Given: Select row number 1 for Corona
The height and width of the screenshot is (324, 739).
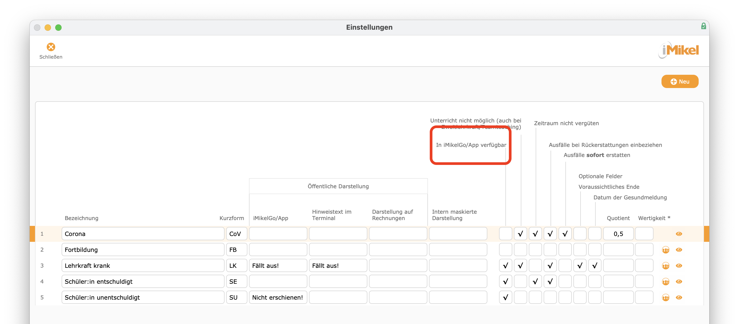Looking at the screenshot, I should 42,234.
